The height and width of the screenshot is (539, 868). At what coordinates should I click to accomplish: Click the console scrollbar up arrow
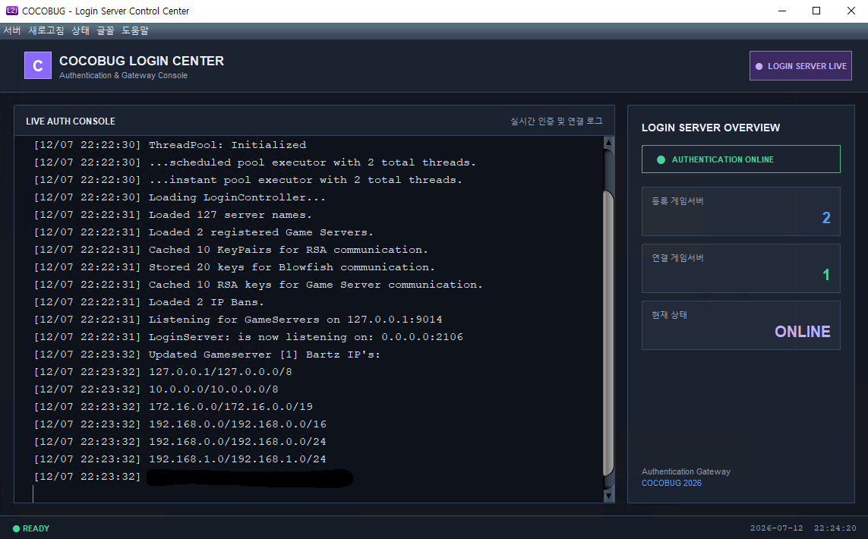608,143
